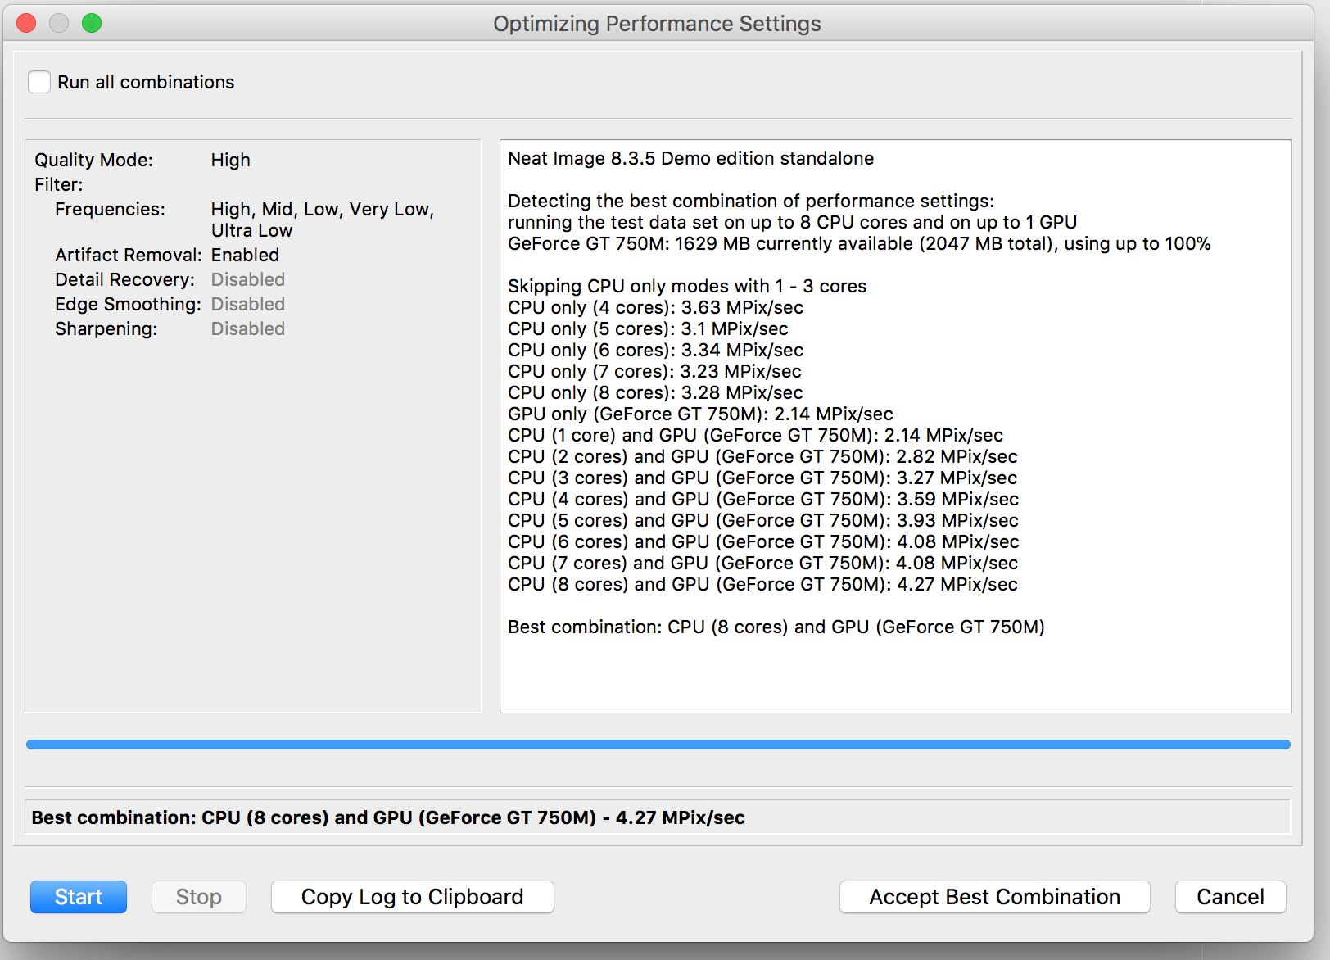Click the Quality Mode value 'High'
Image resolution: width=1330 pixels, height=960 pixels.
[231, 160]
